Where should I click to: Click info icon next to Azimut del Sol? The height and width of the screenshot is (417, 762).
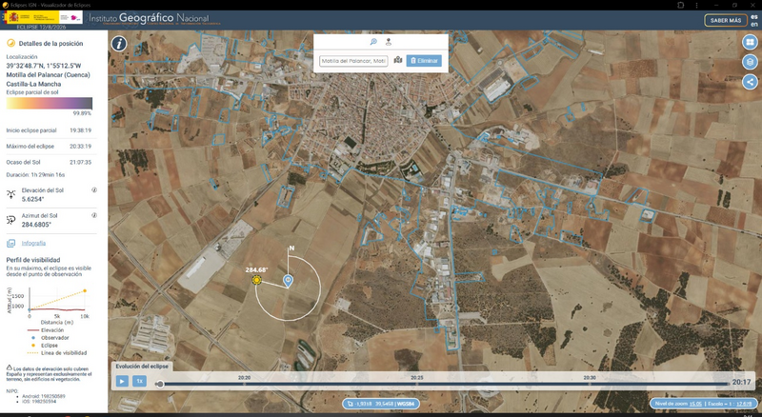point(94,215)
